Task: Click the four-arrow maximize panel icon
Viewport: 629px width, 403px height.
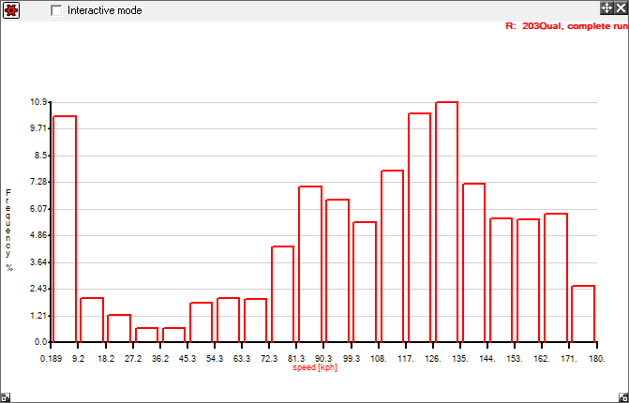Action: pos(607,7)
